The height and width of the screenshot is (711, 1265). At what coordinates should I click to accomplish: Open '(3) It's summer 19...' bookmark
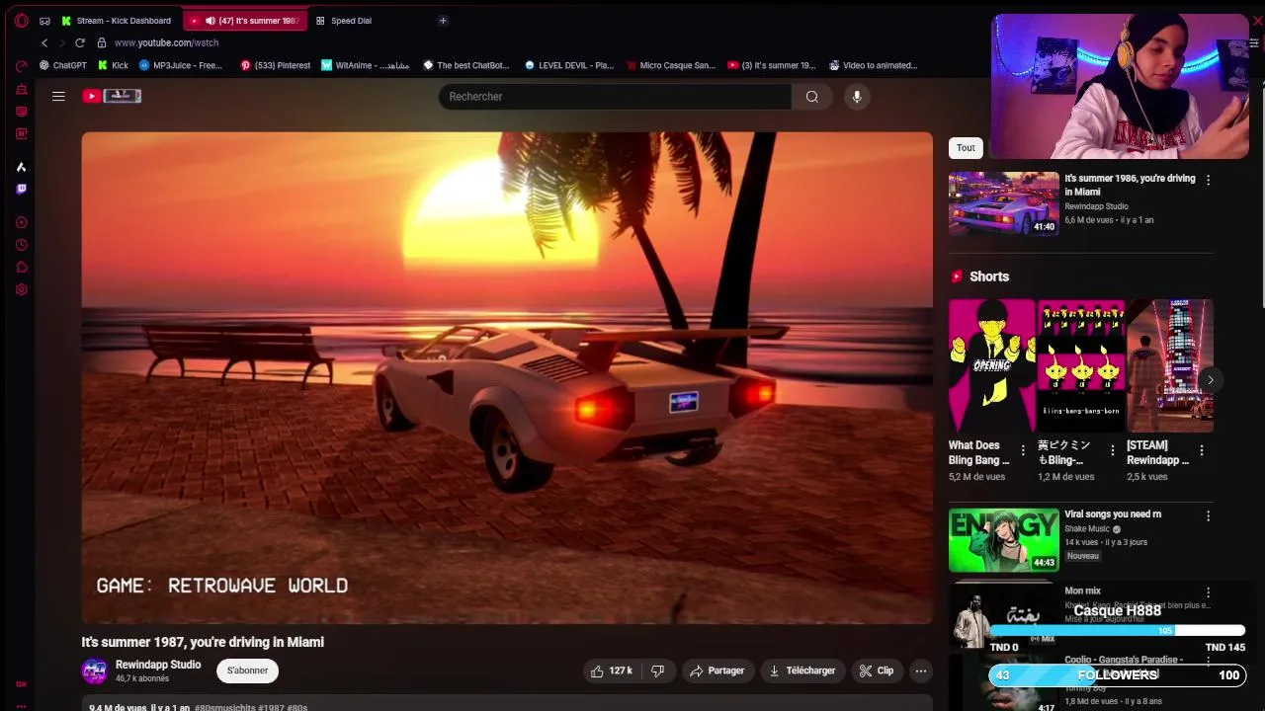772,65
